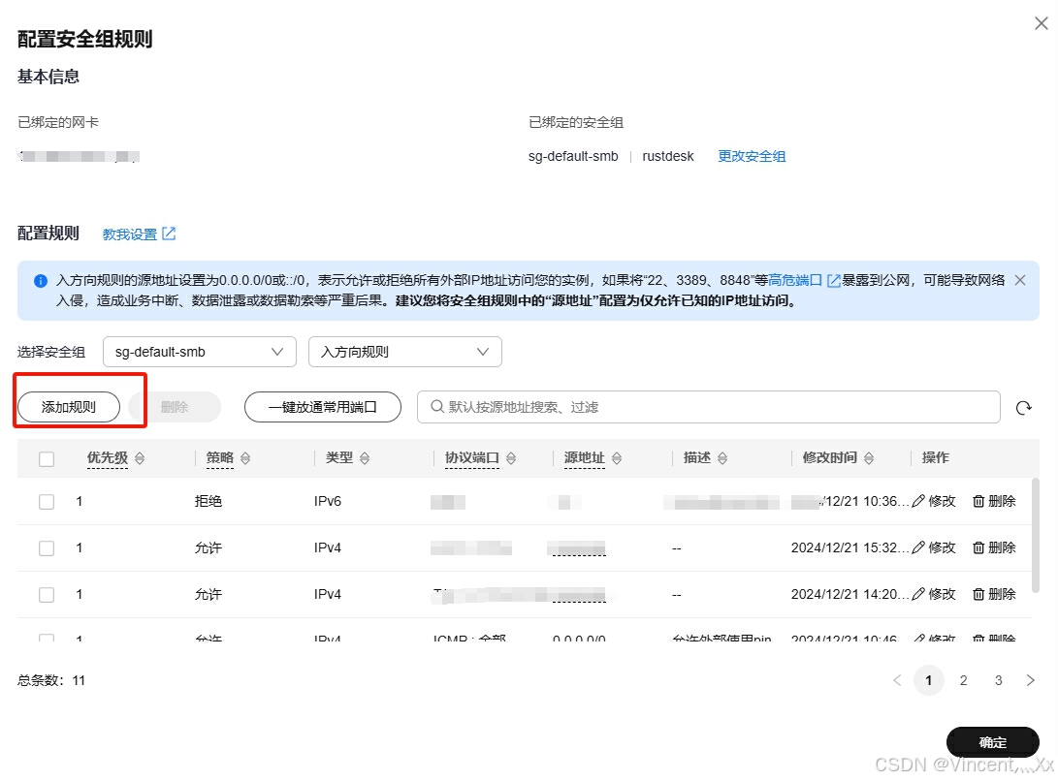Expand the 入方向规则 direction dropdown
Image resolution: width=1058 pixels, height=781 pixels.
pos(404,352)
